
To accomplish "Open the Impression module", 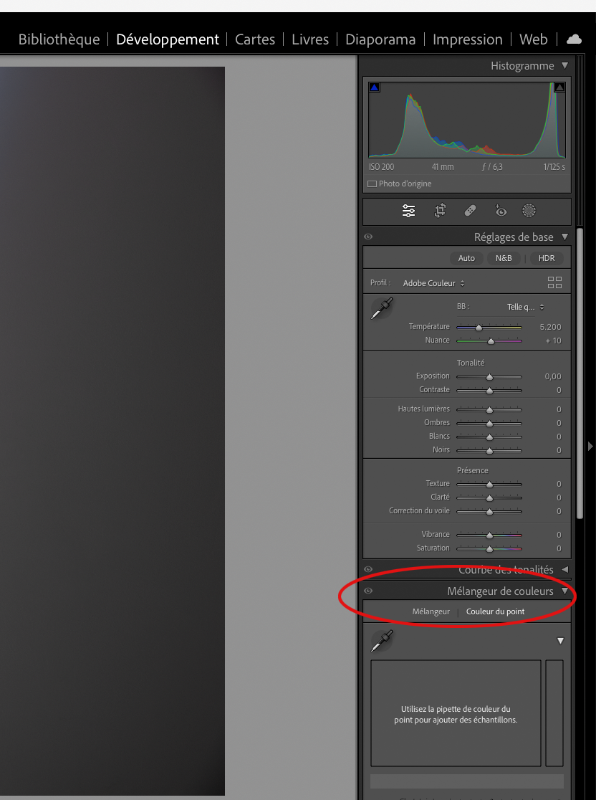I will tap(468, 39).
